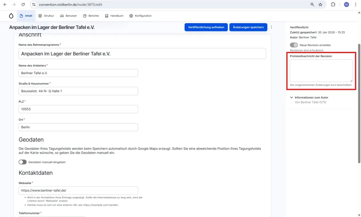Click the Drupal droplet logo
Viewport: 361px width, 217px height.
[x=11, y=15]
